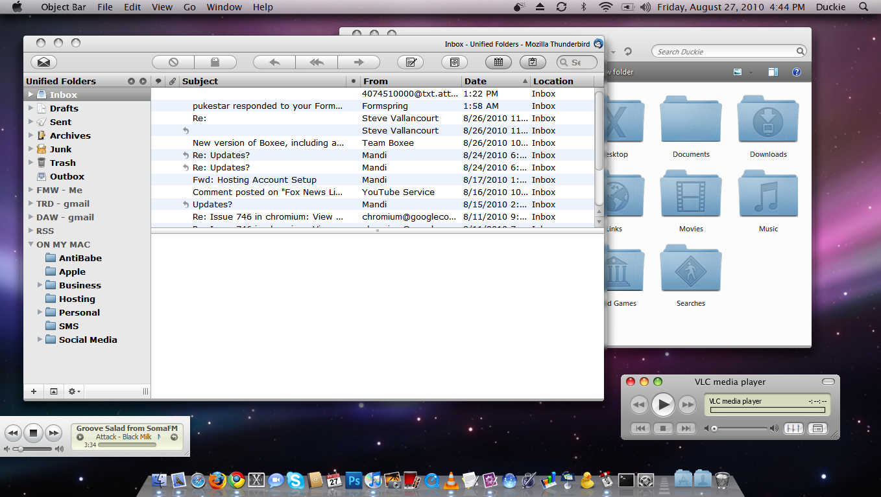This screenshot has width=881, height=497.
Task: Sort messages by Date column header
Action: tap(496, 81)
